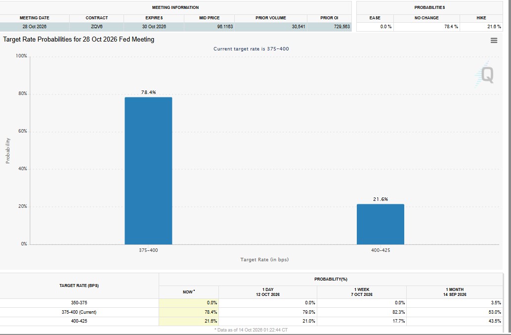Click the 1 Day value 21.0%

[309, 321]
